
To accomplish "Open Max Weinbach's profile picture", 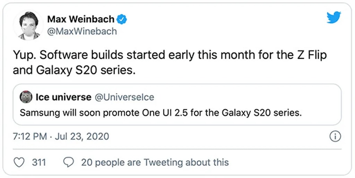I will (x=28, y=26).
